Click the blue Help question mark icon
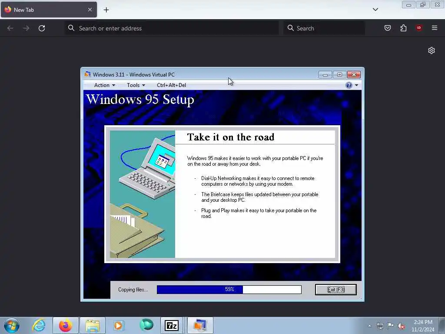 (349, 85)
